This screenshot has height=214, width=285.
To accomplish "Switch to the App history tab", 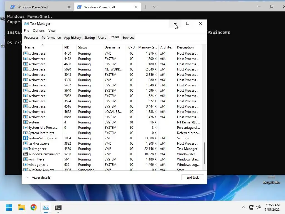I will pos(72,38).
